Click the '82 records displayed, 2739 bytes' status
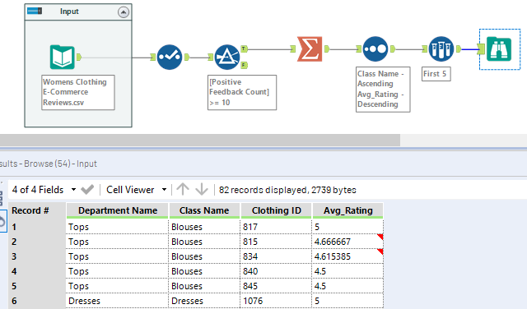The width and height of the screenshot is (527, 309). click(x=287, y=190)
